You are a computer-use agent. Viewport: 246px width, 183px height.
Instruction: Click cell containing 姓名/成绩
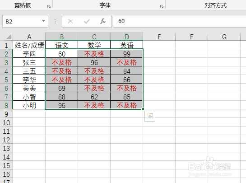coord(29,45)
